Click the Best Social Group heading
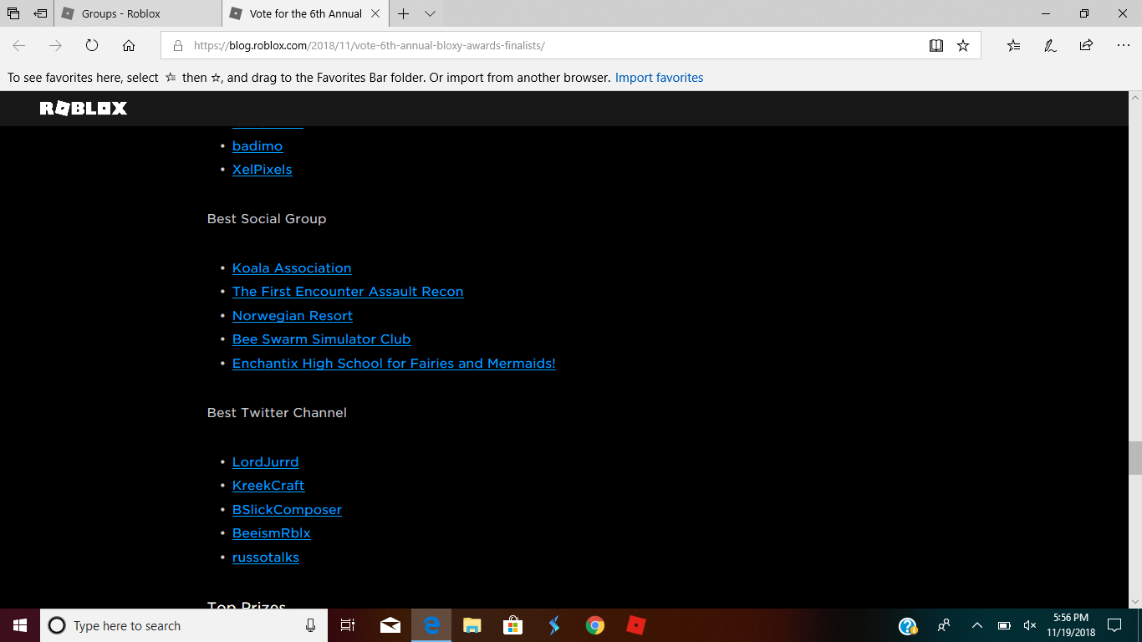Image resolution: width=1142 pixels, height=642 pixels. (267, 219)
